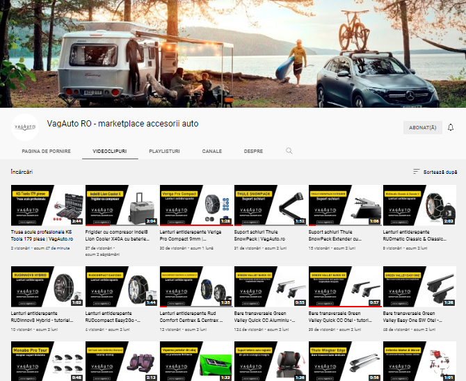Open Green Valley Quick CC Otel thumbnail
The height and width of the screenshot is (381, 466).
tap(345, 286)
